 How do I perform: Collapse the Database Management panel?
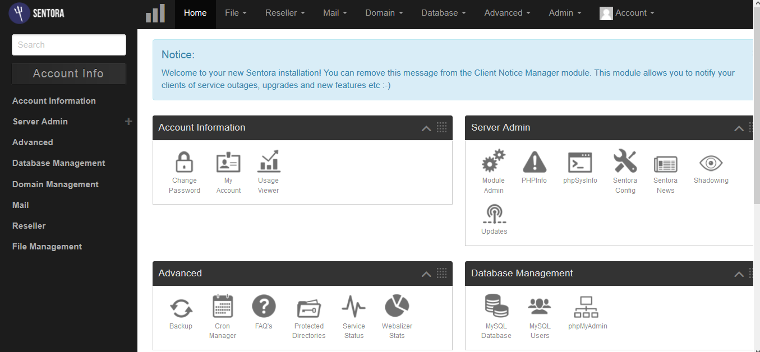tap(739, 274)
